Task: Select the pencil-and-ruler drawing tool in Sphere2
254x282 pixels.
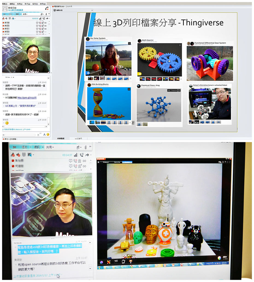Action: [109, 262]
